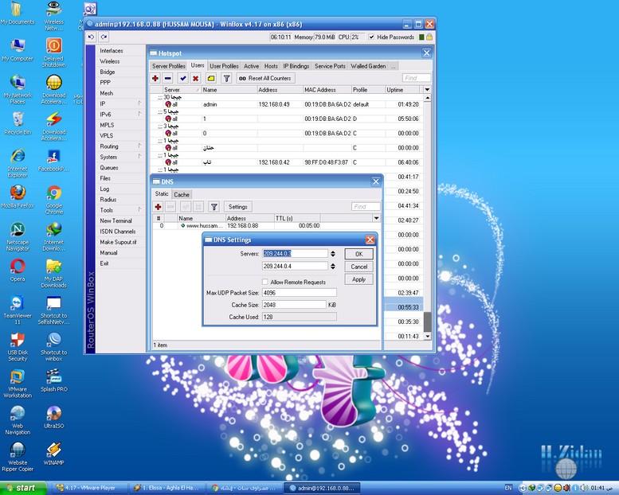
Task: Click the undo arrow in WinBox toolbar
Action: coord(92,37)
